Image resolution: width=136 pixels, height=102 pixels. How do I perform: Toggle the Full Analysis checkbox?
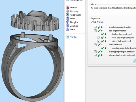coord(92,22)
